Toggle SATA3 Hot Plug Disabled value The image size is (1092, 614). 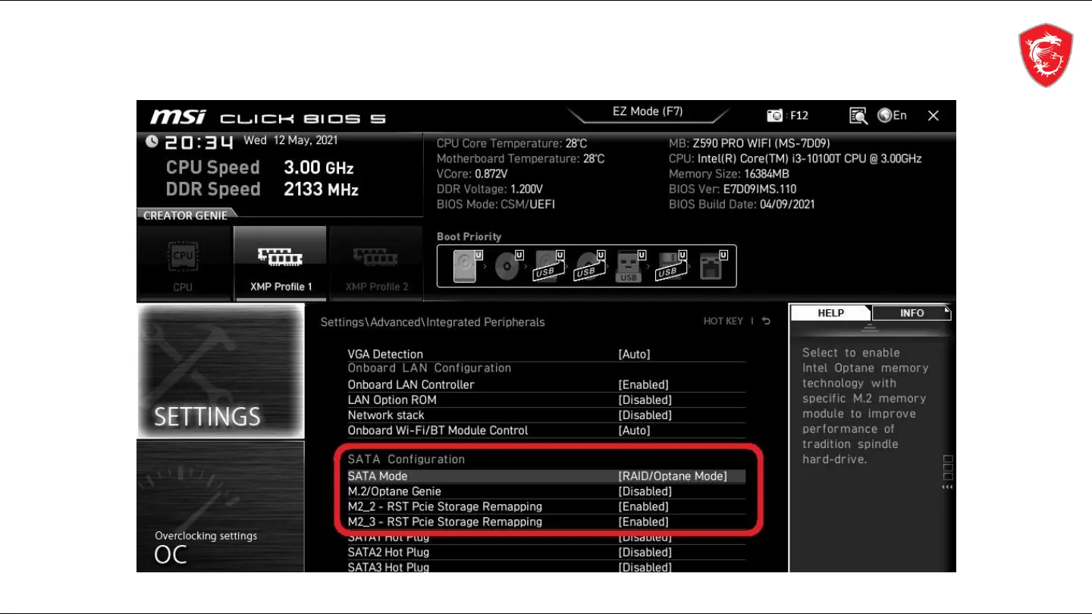coord(645,567)
